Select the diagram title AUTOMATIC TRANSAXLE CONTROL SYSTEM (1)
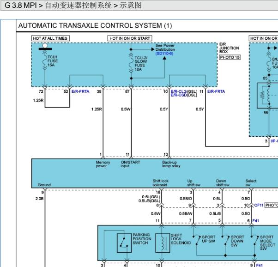Screen dimensions: 278x267 point(95,25)
